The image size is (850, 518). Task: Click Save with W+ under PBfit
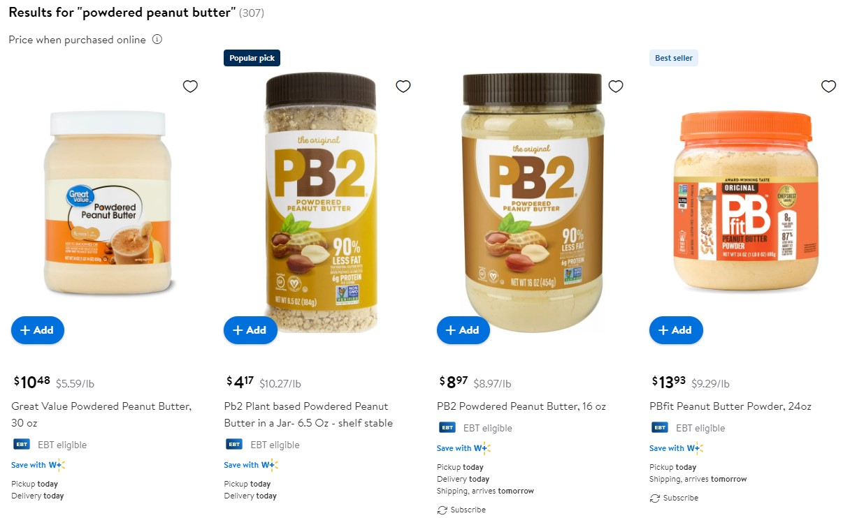(x=676, y=448)
